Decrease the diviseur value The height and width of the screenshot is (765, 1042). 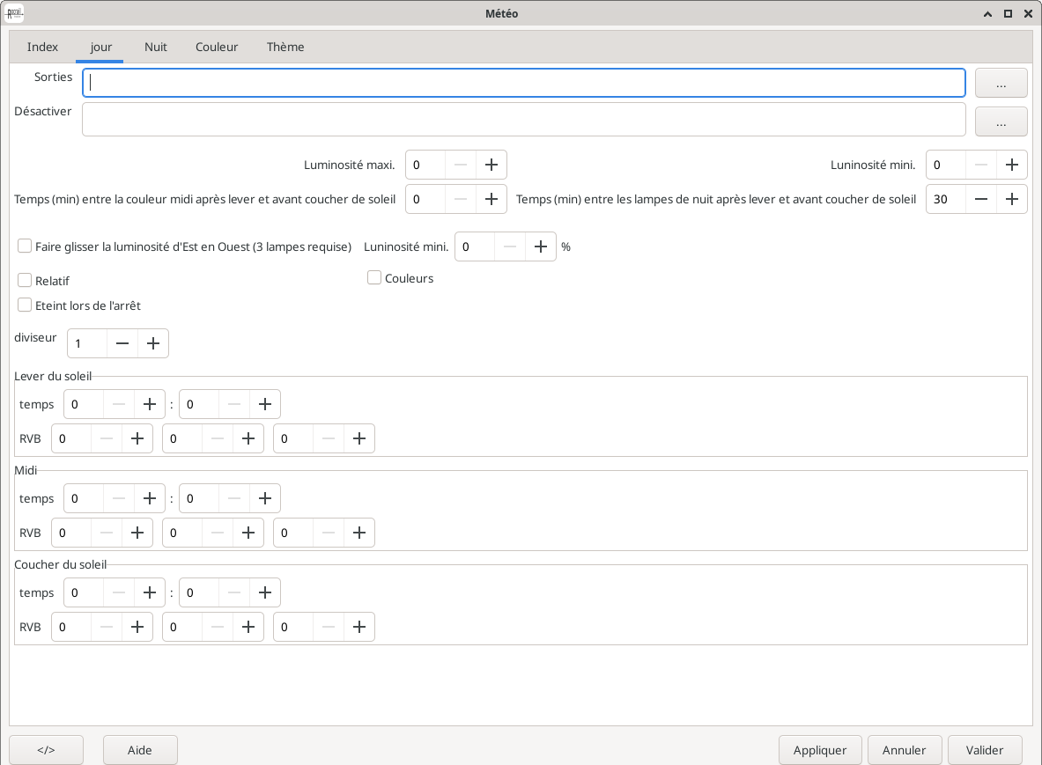point(122,343)
